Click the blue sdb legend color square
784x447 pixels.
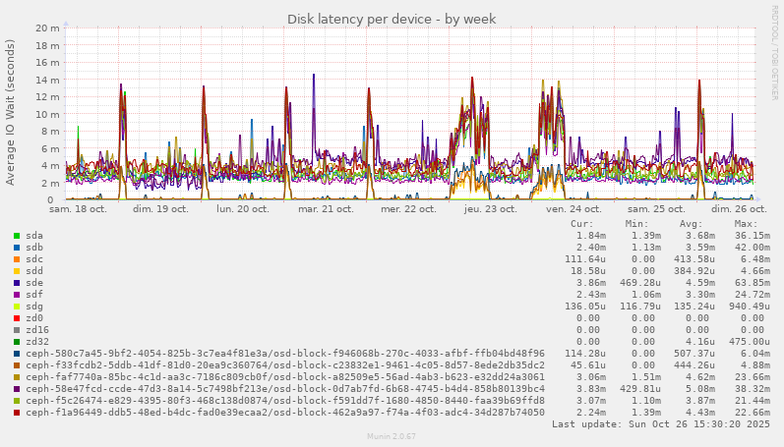click(x=17, y=248)
